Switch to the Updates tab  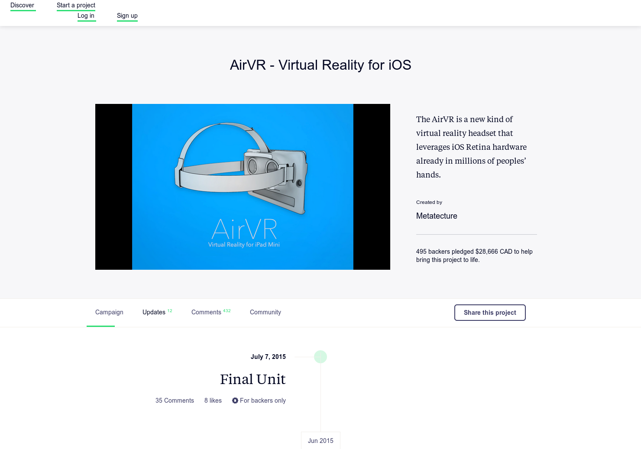(154, 312)
